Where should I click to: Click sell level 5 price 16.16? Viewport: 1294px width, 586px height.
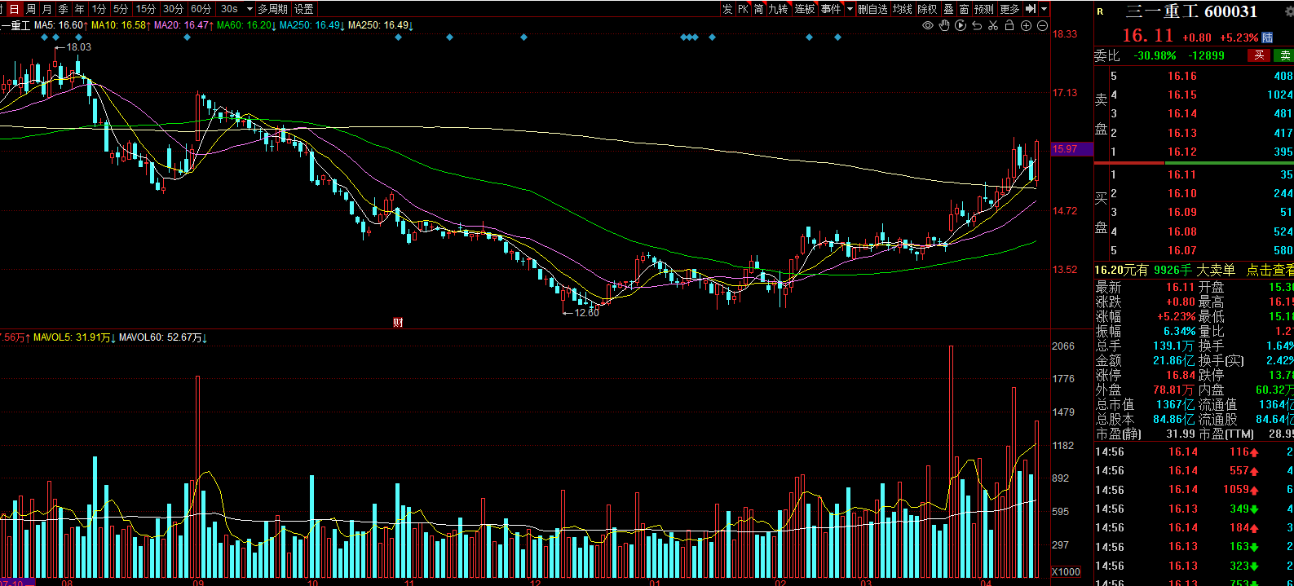1181,76
